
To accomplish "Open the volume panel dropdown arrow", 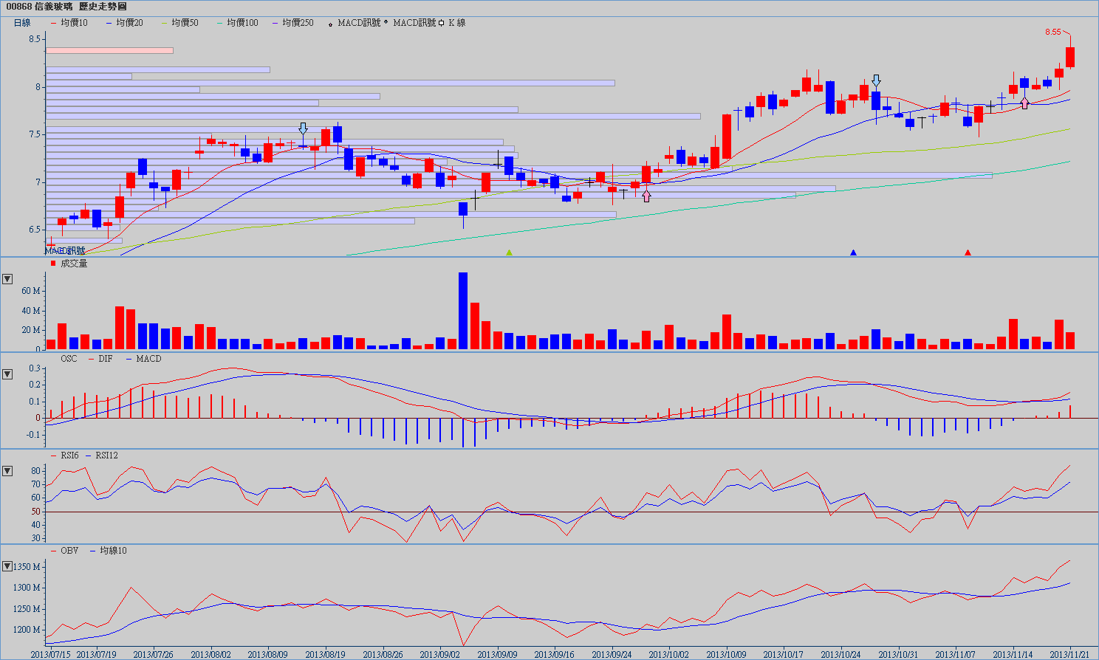I will click(7, 279).
